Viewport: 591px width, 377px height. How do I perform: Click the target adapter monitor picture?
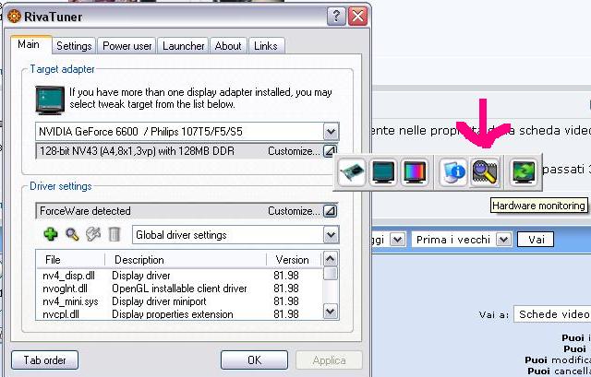(50, 100)
